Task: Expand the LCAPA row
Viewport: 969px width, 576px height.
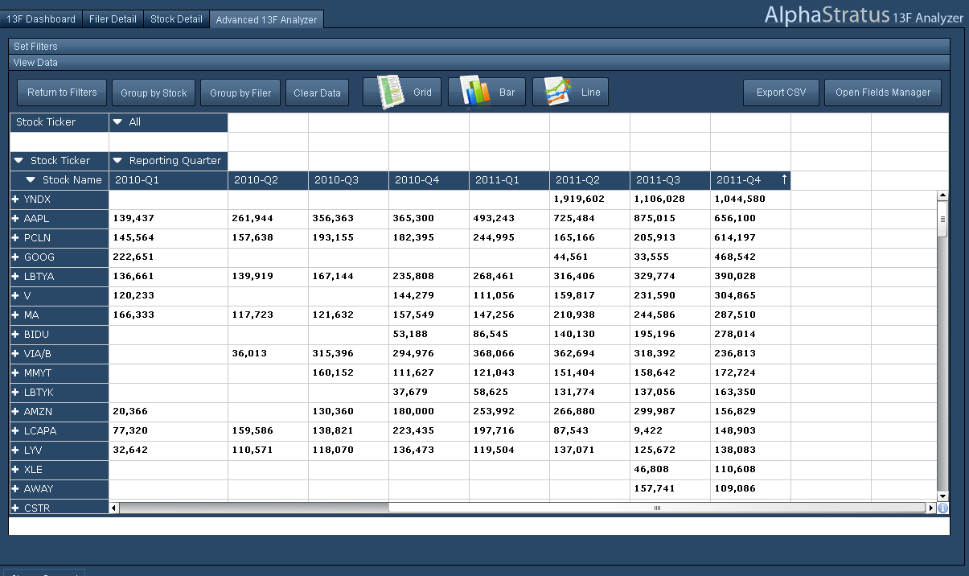Action: click(15, 430)
